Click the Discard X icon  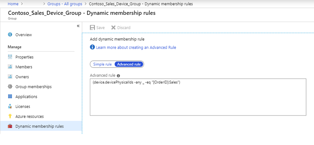tap(113, 28)
